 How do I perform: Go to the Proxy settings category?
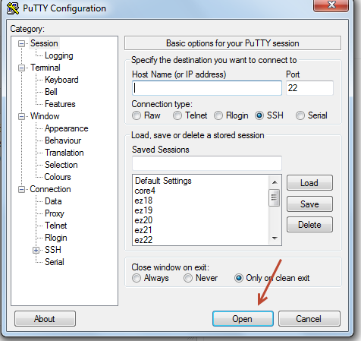click(55, 213)
